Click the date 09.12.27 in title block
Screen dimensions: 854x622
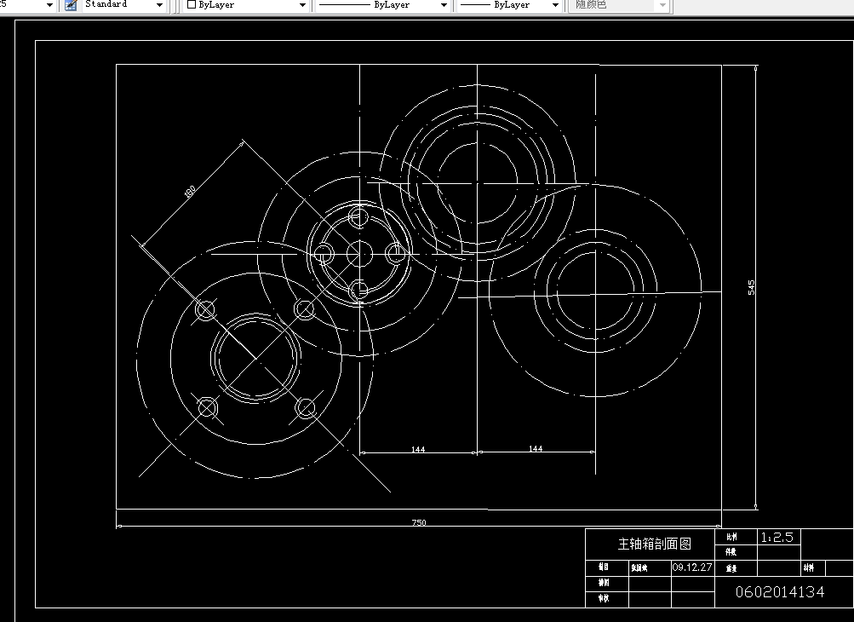point(691,567)
